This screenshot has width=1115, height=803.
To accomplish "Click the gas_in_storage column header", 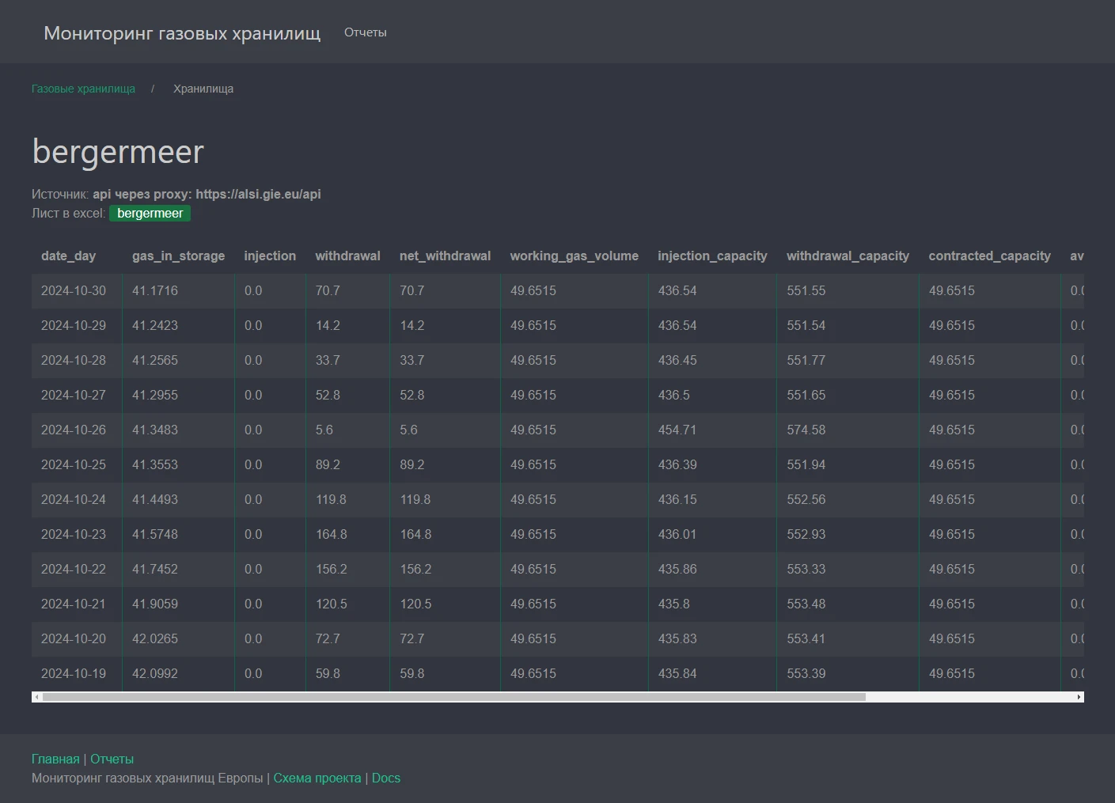I will [x=178, y=256].
